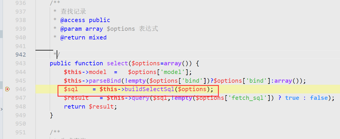Click line number 936 at doc comment start
The height and width of the screenshot is (139, 340).
pos(21,3)
